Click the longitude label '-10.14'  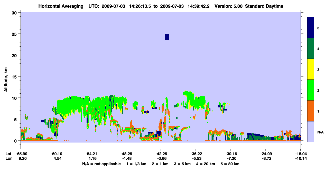coord(300,159)
